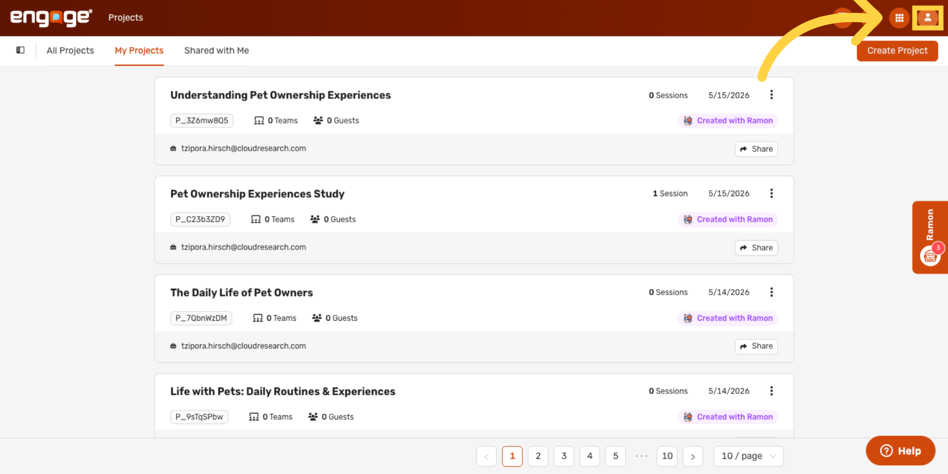The width and height of the screenshot is (948, 474).
Task: Click Teams icon in Pet Ownership Experiences Study
Action: click(256, 219)
